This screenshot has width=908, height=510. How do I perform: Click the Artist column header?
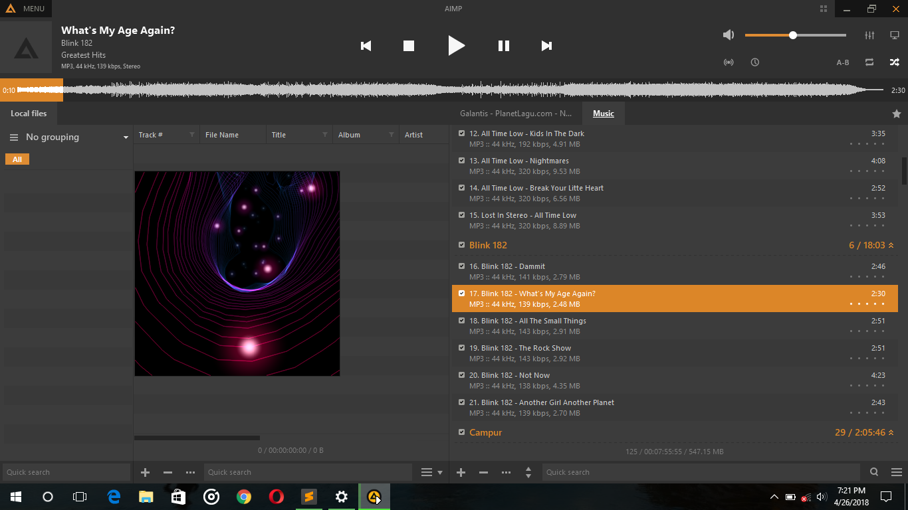(424, 135)
